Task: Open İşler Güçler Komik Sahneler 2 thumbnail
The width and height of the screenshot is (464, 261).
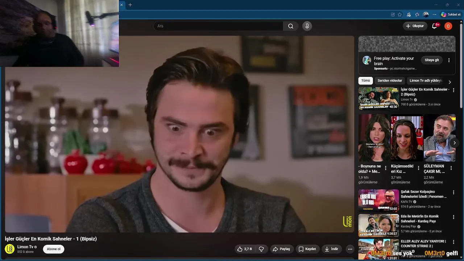Action: click(x=378, y=98)
